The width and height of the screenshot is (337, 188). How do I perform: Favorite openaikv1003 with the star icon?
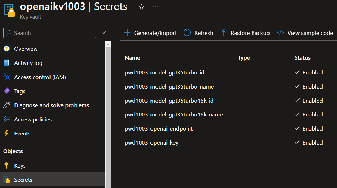point(141,7)
